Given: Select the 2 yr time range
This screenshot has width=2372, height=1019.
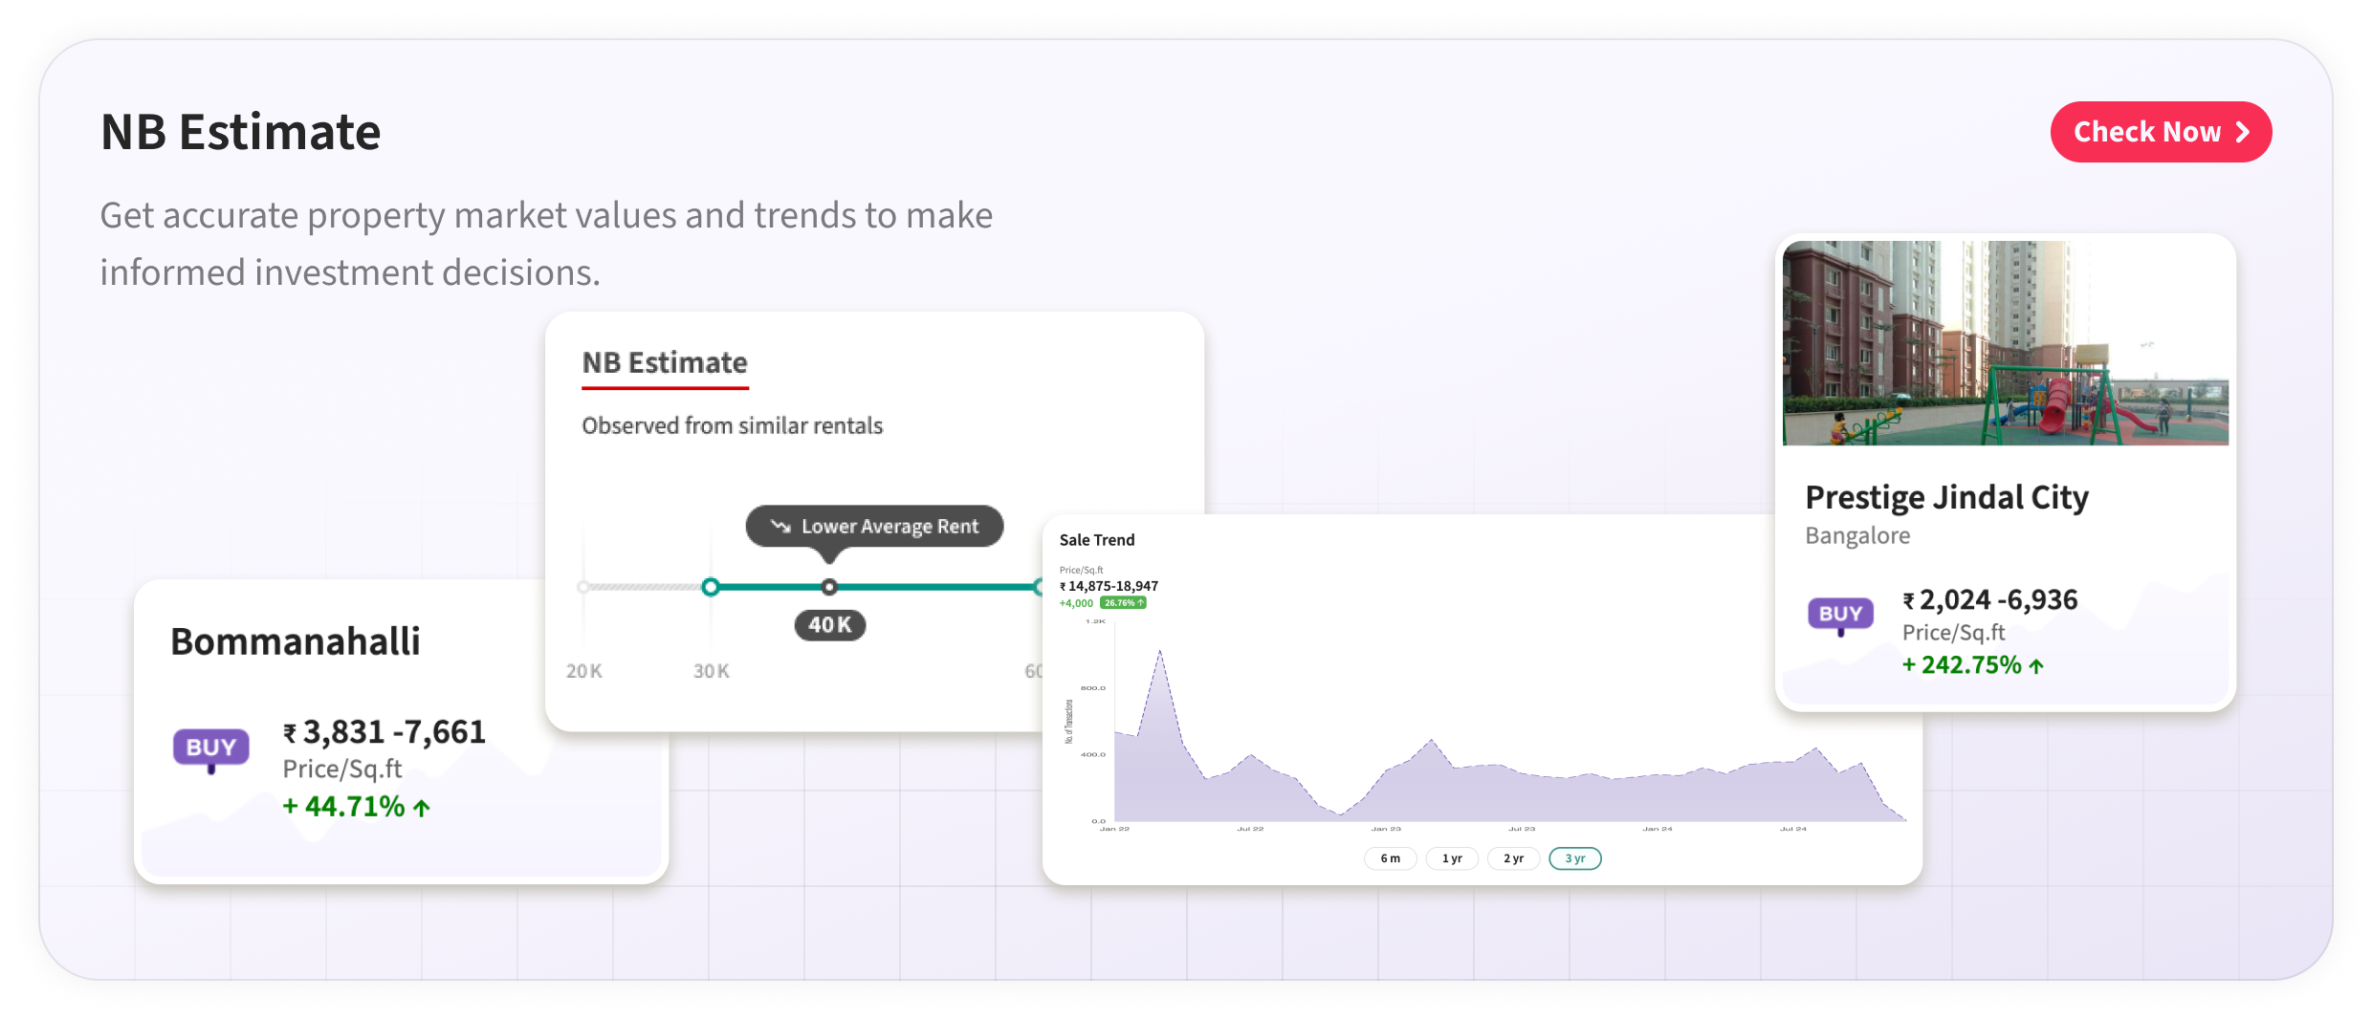Looking at the screenshot, I should click(x=1513, y=858).
